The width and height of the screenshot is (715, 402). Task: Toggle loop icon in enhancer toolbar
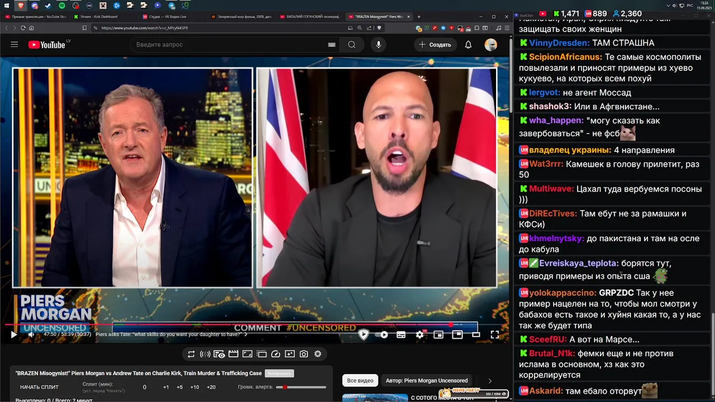click(191, 354)
